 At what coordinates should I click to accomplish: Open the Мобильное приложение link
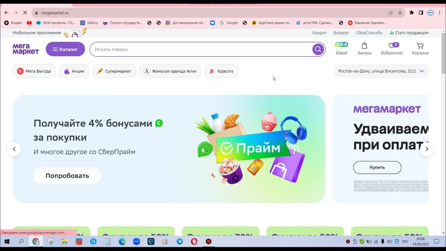(37, 33)
